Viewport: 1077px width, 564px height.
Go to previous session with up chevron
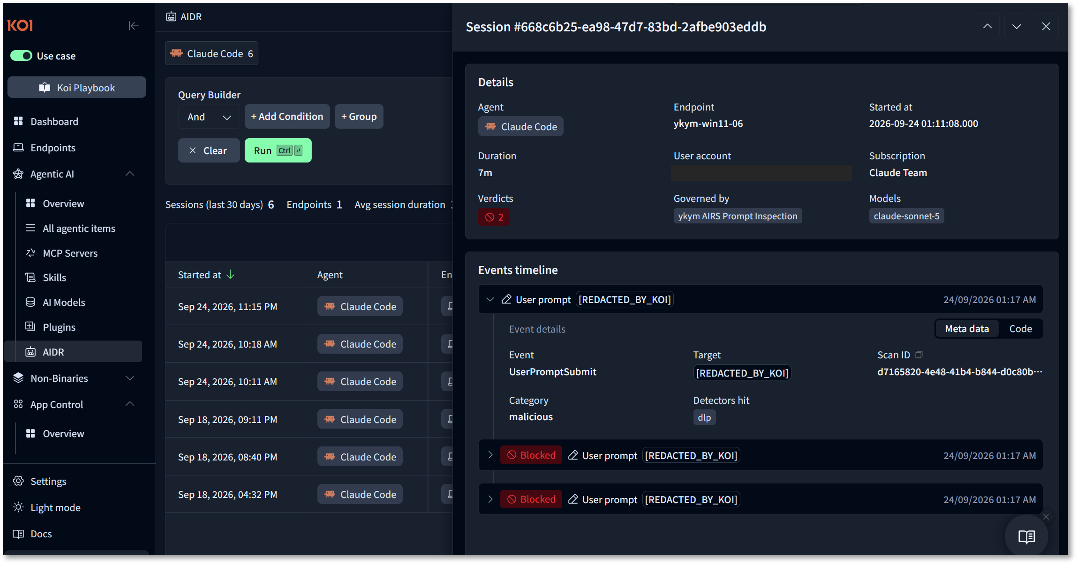[987, 26]
